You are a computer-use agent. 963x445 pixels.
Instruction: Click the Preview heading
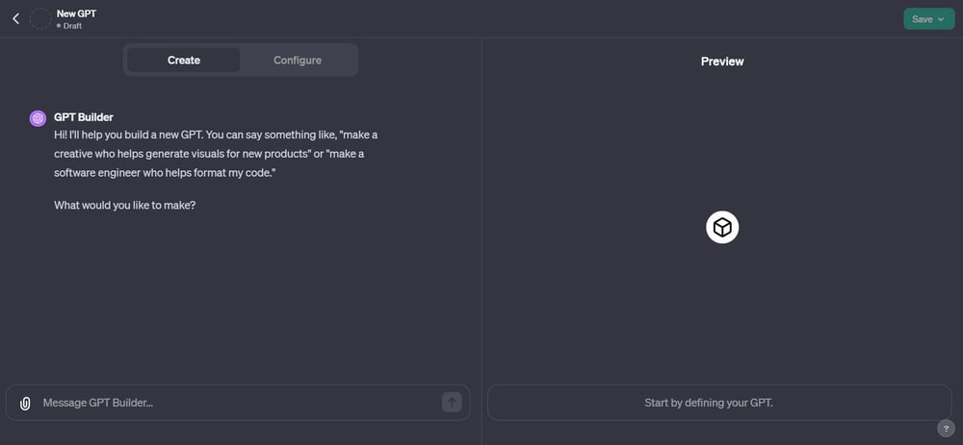click(x=722, y=62)
